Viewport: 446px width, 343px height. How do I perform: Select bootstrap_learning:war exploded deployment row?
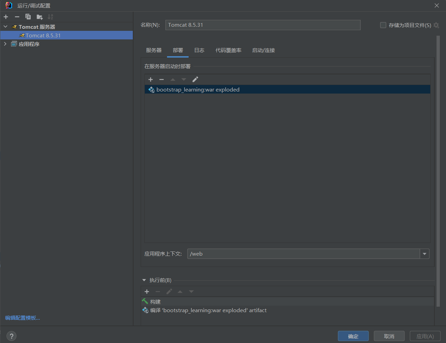(x=288, y=90)
